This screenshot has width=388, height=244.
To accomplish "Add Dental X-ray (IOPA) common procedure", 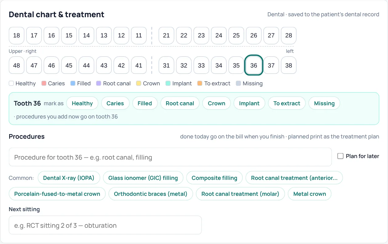I will (x=69, y=178).
